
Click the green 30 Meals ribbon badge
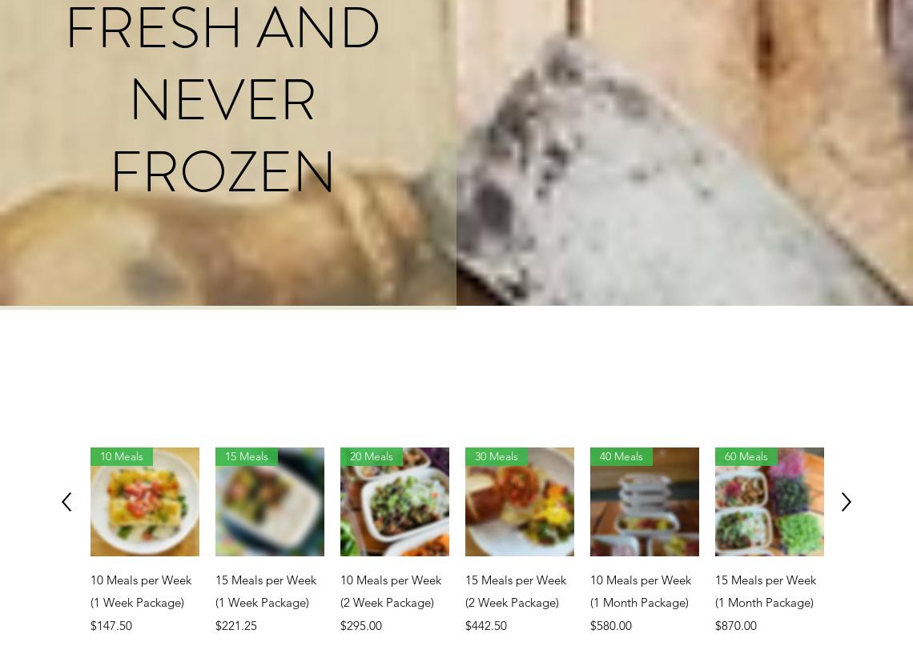tap(496, 457)
